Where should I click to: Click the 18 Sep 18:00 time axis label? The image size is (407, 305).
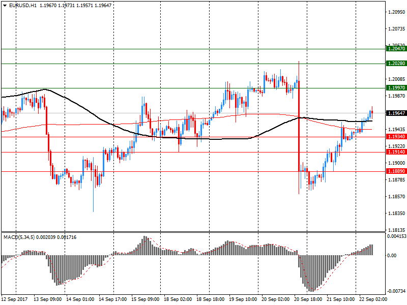pos(210,299)
